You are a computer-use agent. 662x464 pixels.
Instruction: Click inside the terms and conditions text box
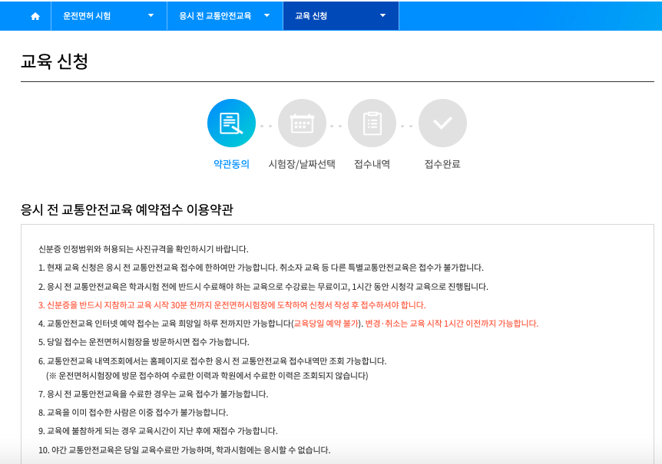[330, 345]
